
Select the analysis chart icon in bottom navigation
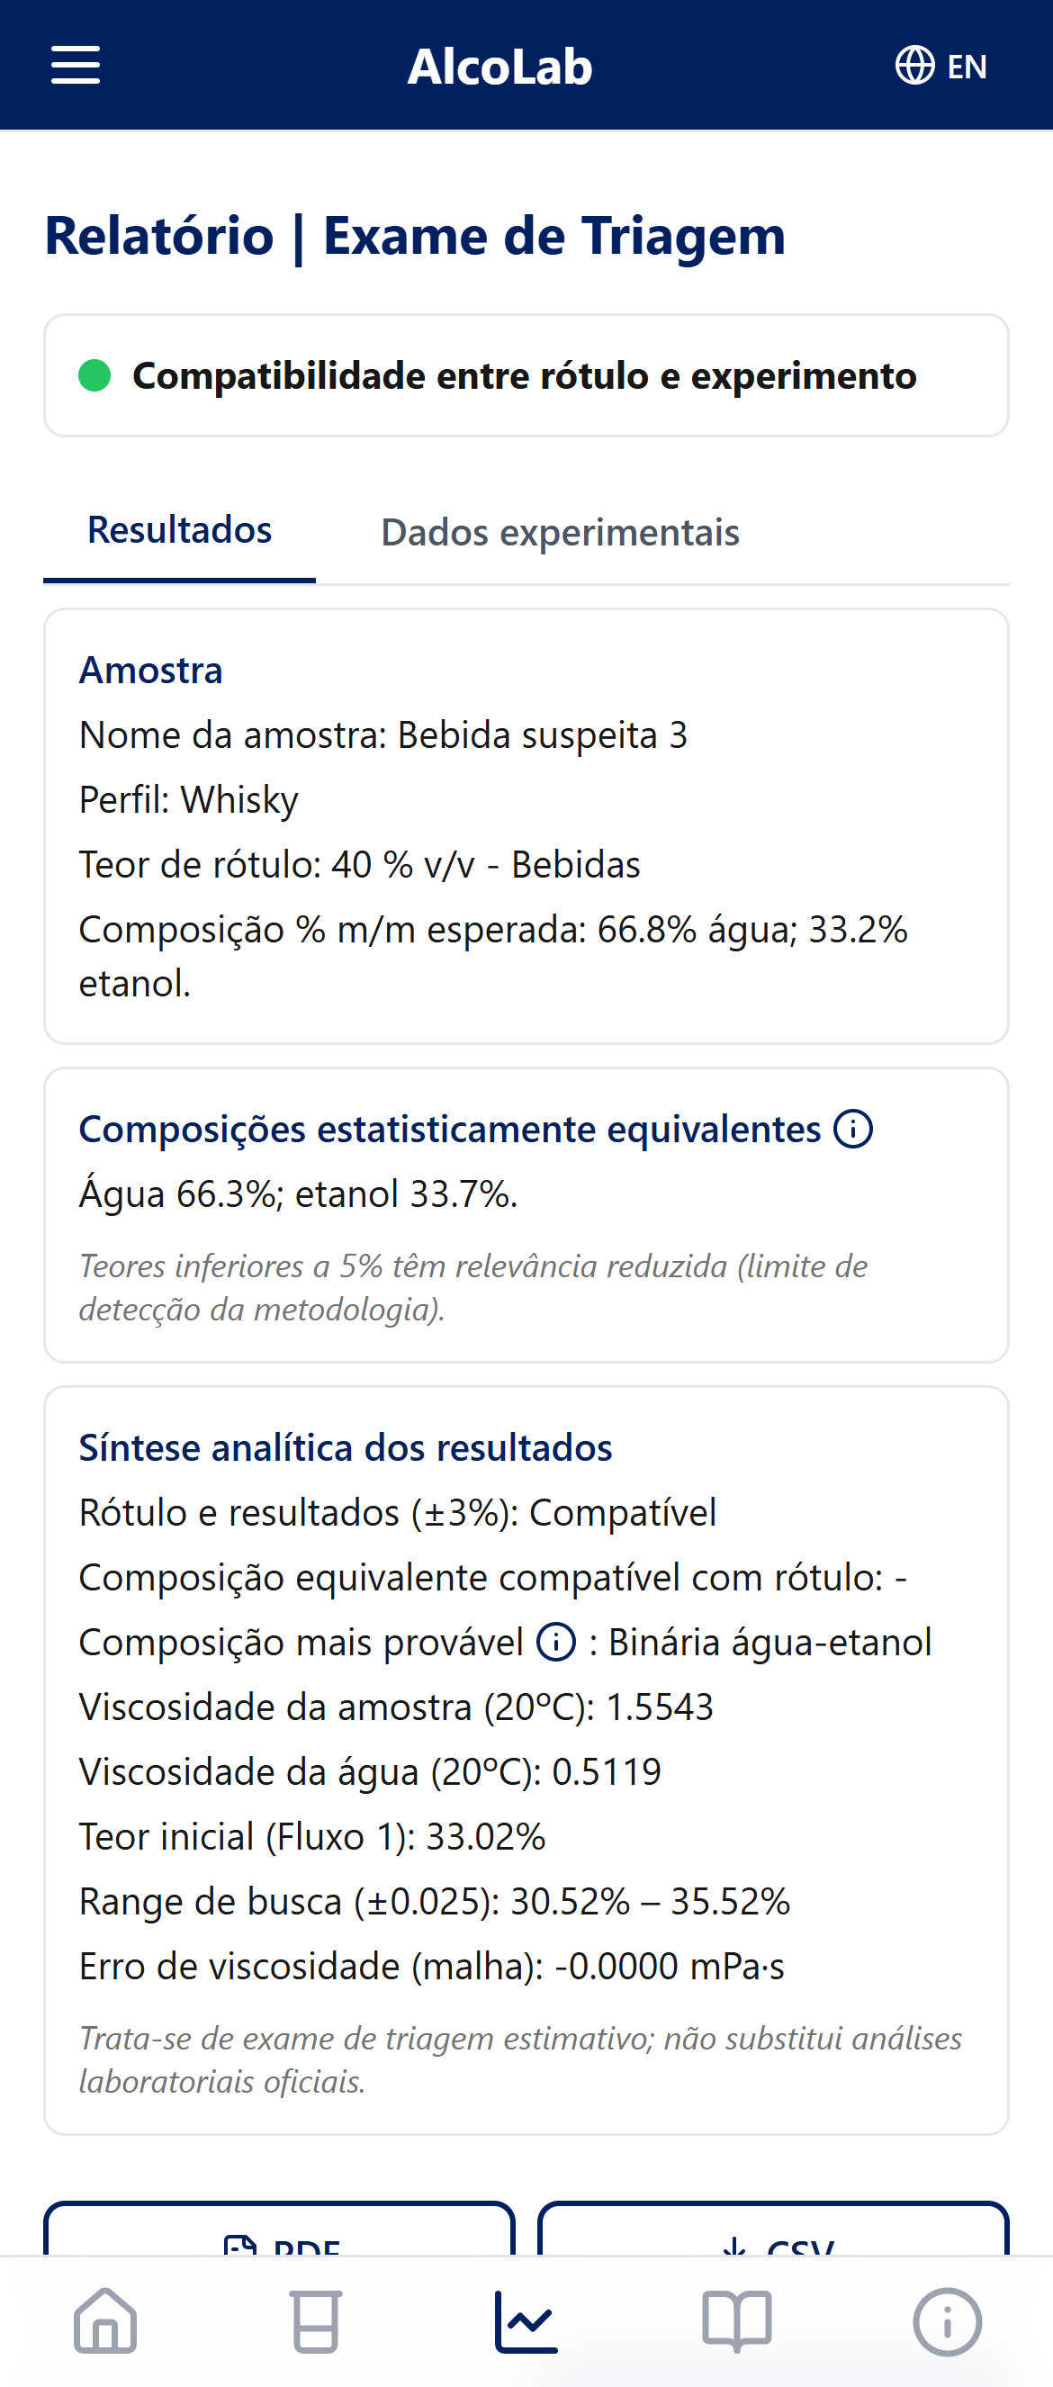point(526,2321)
